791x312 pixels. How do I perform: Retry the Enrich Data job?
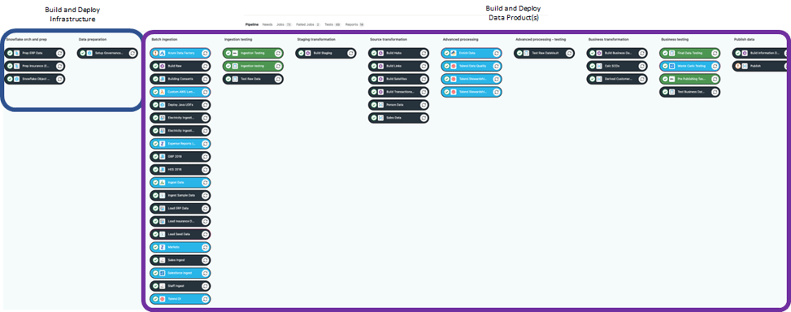point(496,53)
